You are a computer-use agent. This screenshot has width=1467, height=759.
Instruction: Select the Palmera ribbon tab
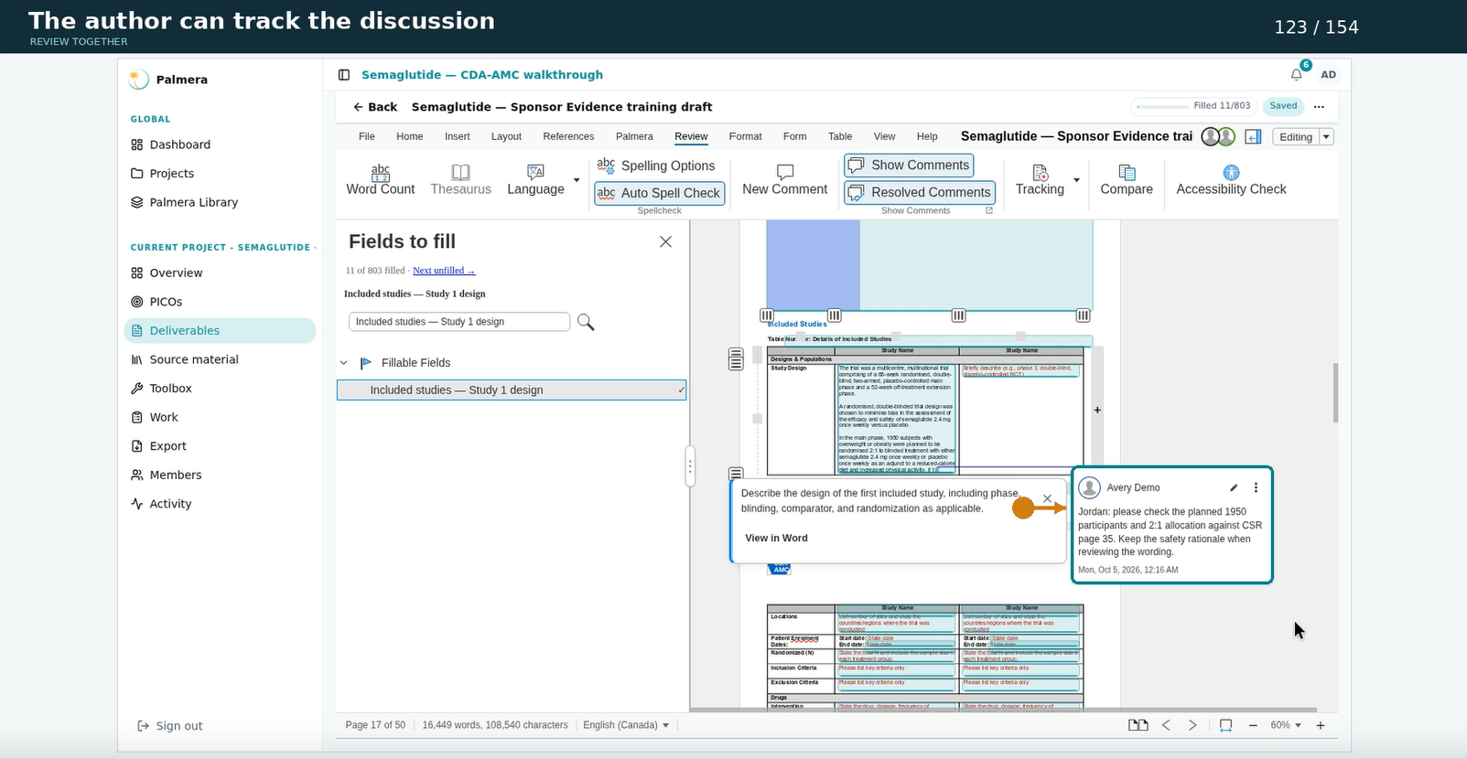634,136
